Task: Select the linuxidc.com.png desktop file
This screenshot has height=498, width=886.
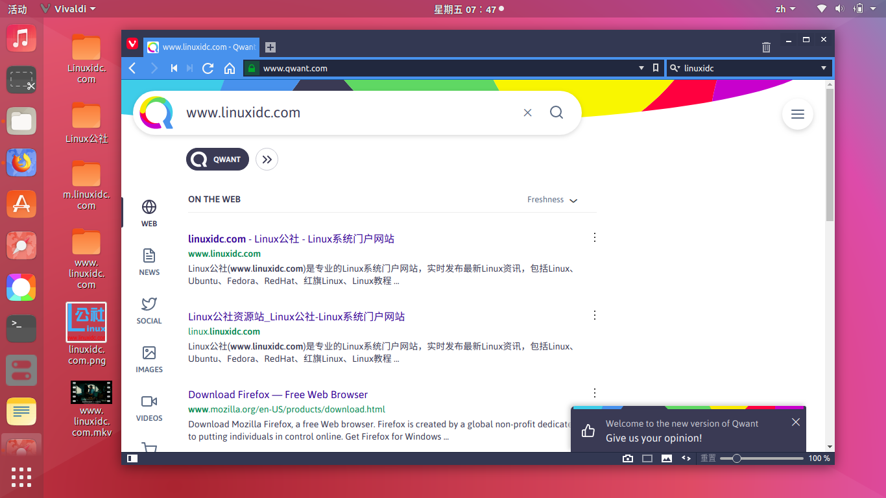Action: (x=87, y=335)
